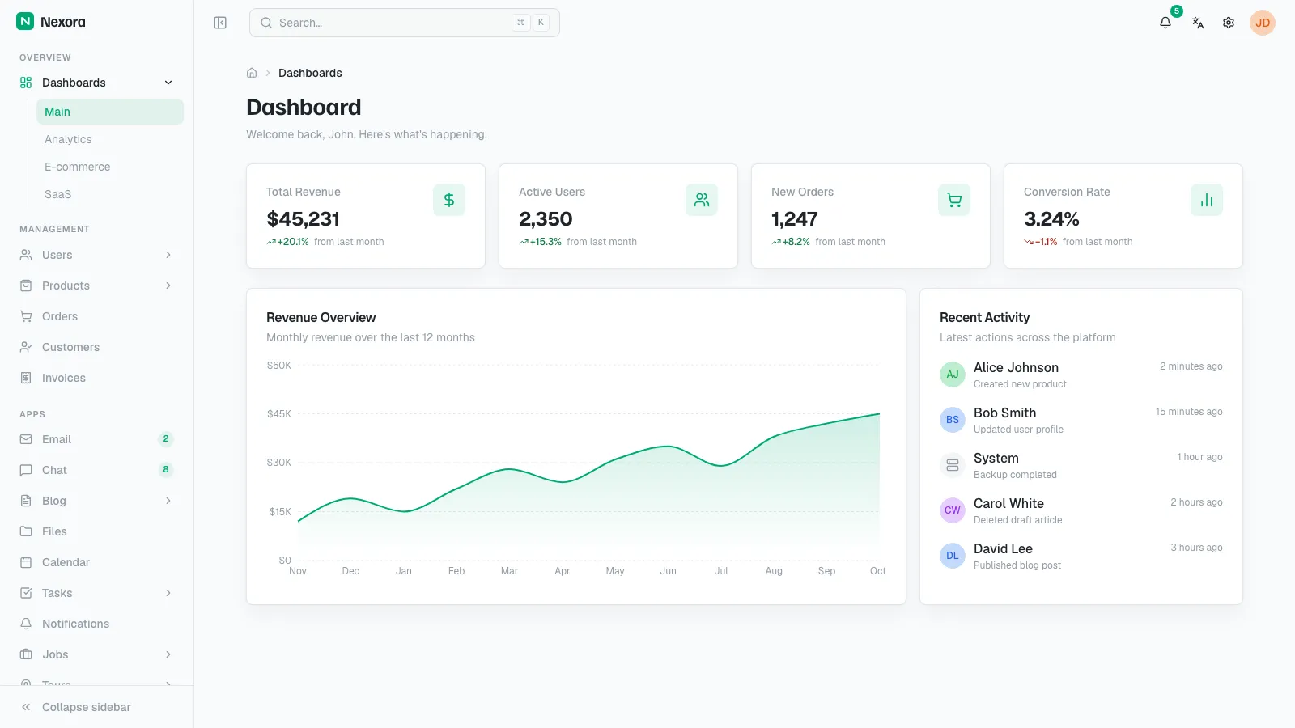Click the Orders cart icon in the sidebar
The image size is (1295, 728).
click(26, 316)
